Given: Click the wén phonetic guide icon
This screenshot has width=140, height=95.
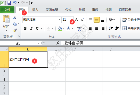Looking at the screenshot, I should click(x=79, y=29).
